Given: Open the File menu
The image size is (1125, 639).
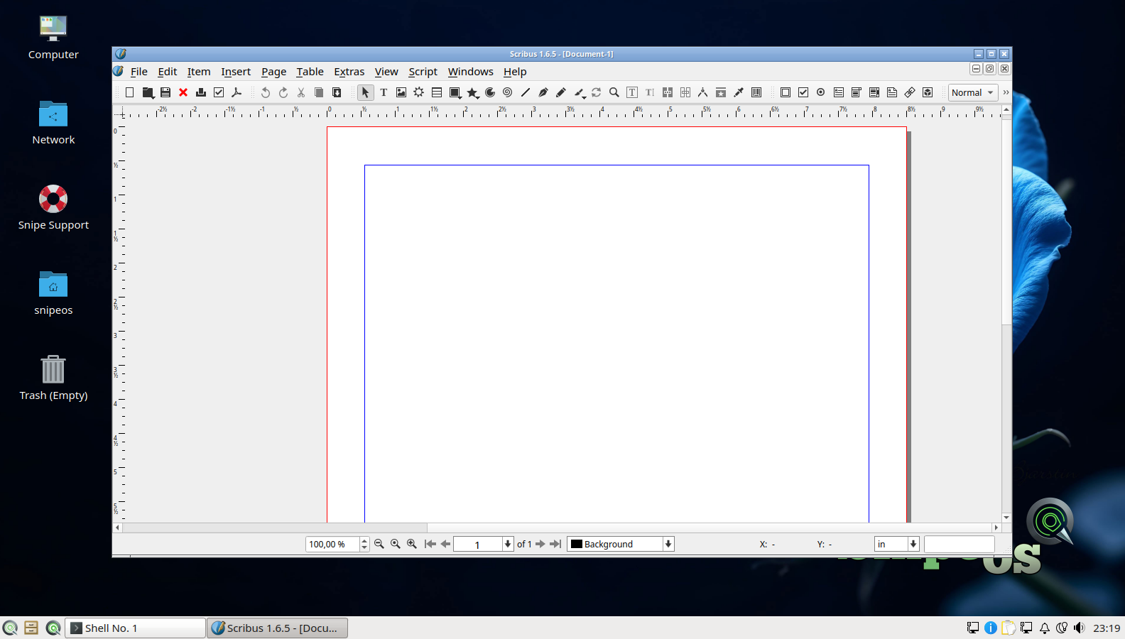Looking at the screenshot, I should [139, 72].
